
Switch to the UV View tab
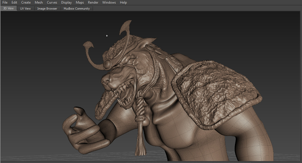pos(25,8)
